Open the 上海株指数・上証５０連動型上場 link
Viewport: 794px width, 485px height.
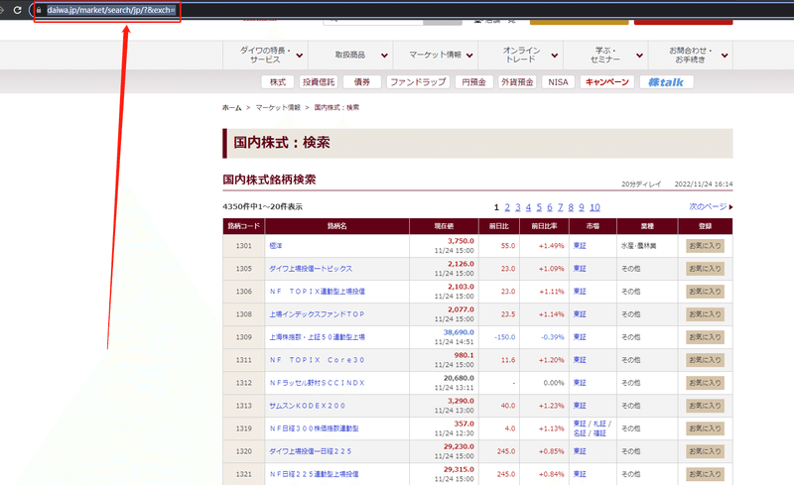point(317,336)
